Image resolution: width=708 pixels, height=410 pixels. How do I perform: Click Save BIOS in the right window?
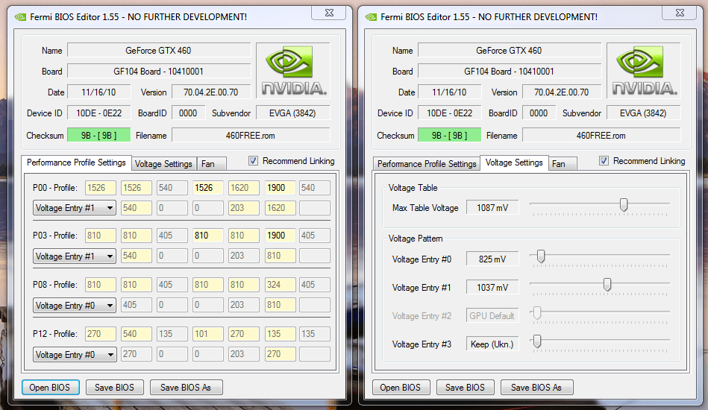[x=465, y=388]
